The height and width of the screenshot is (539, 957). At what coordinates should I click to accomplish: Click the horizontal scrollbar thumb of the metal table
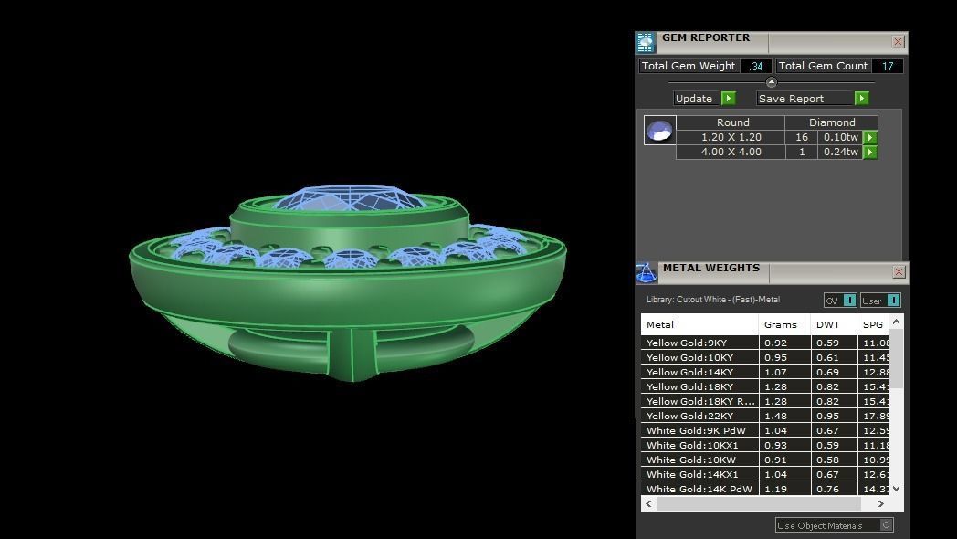758,503
